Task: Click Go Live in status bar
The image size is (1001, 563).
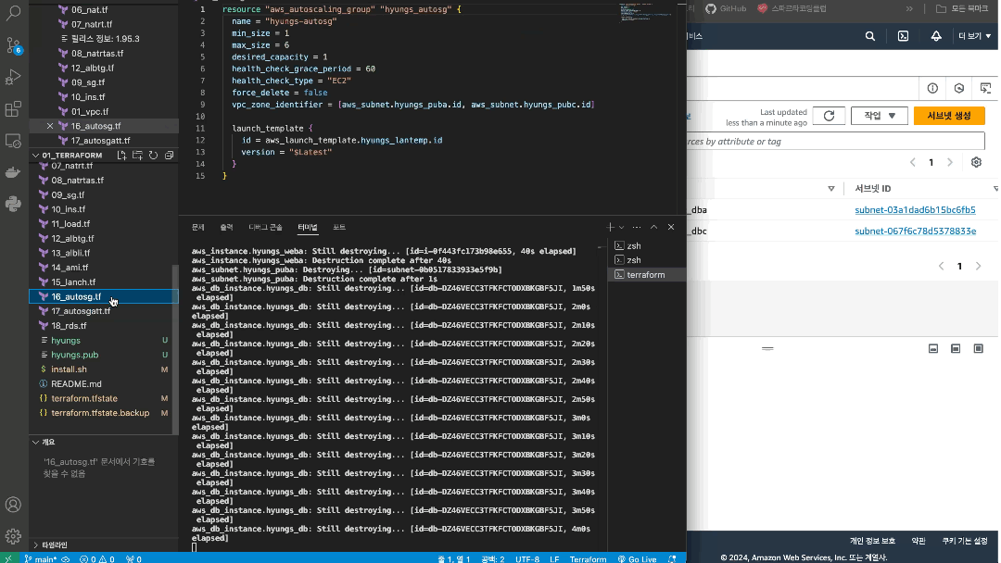Action: click(x=637, y=559)
